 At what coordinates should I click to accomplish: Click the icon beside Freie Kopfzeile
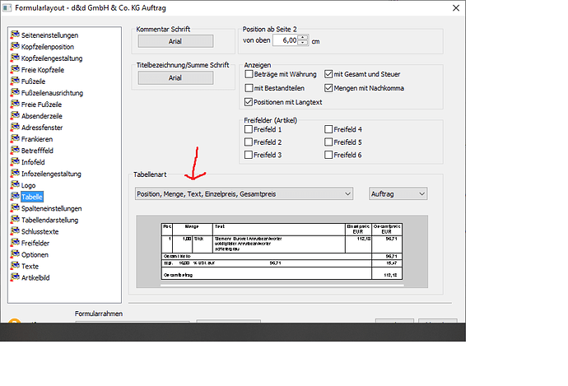tap(15, 69)
